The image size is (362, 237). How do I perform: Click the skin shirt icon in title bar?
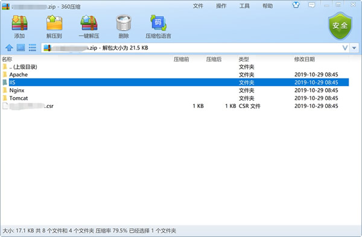pyautogui.click(x=296, y=5)
